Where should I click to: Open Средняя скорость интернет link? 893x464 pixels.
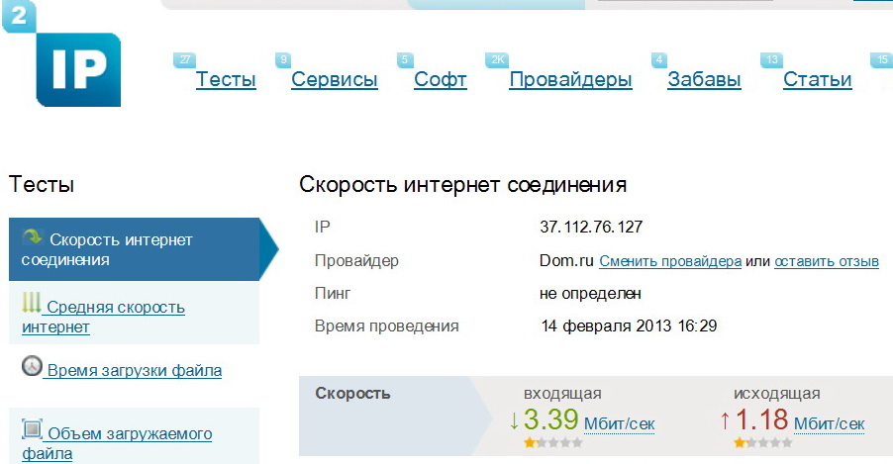(x=104, y=317)
